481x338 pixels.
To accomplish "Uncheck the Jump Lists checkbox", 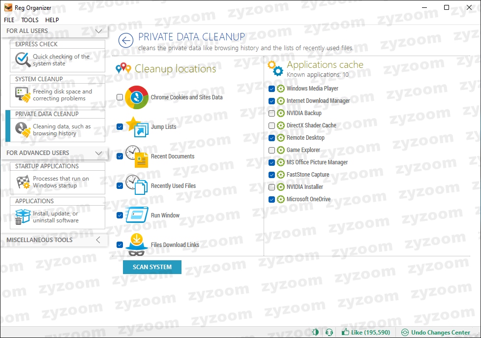I will point(120,127).
